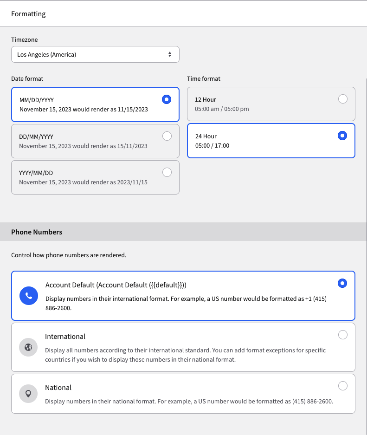
Task: Click the Formatting page heading
Action: [x=28, y=14]
